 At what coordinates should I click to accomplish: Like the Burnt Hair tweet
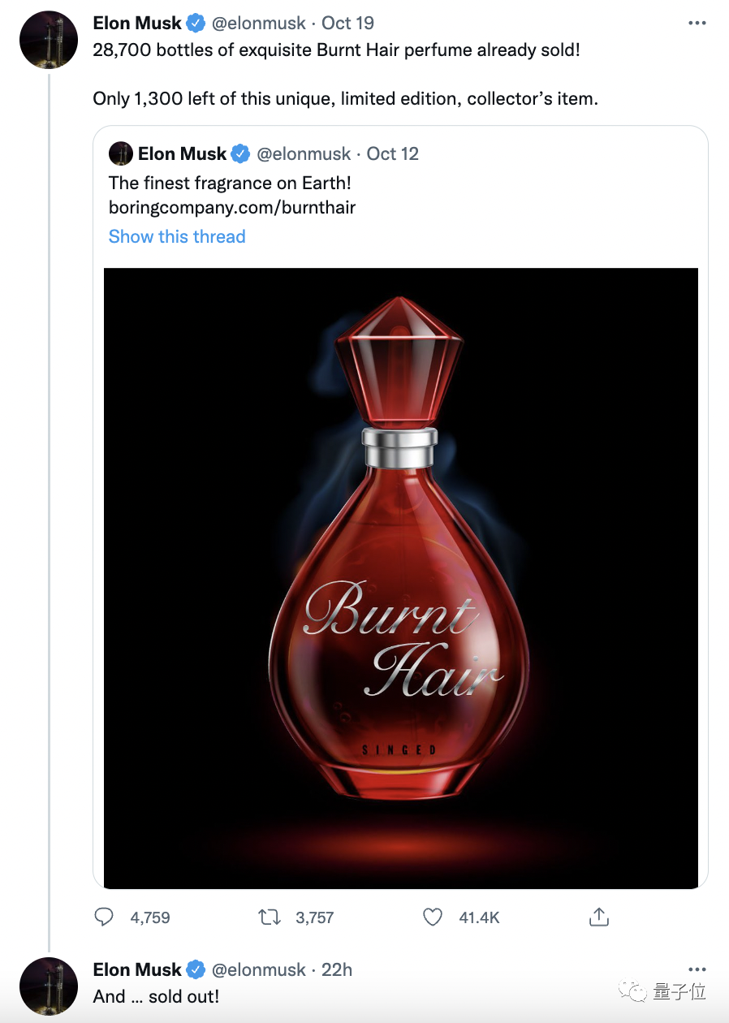point(434,917)
